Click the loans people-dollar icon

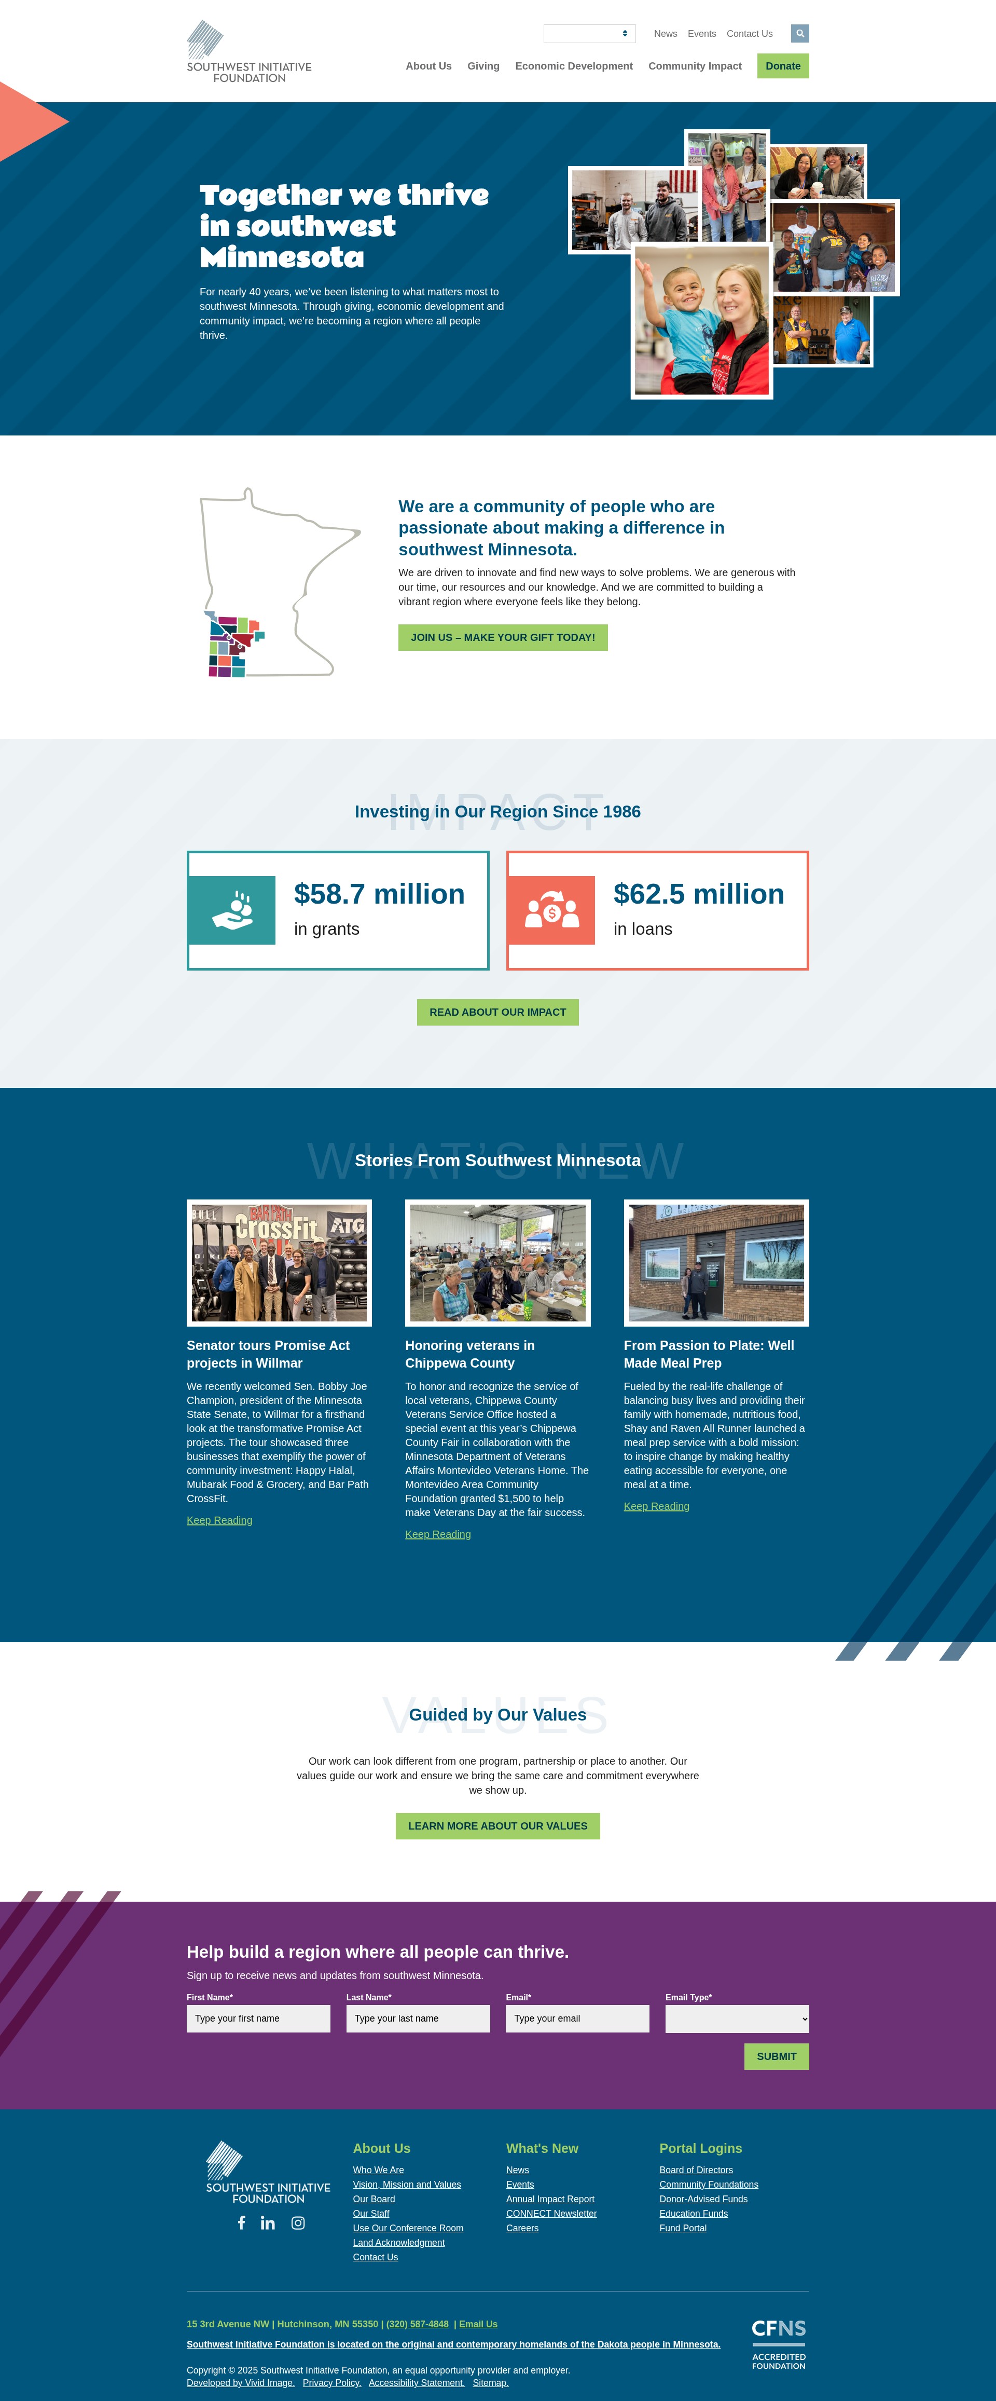pos(551,910)
